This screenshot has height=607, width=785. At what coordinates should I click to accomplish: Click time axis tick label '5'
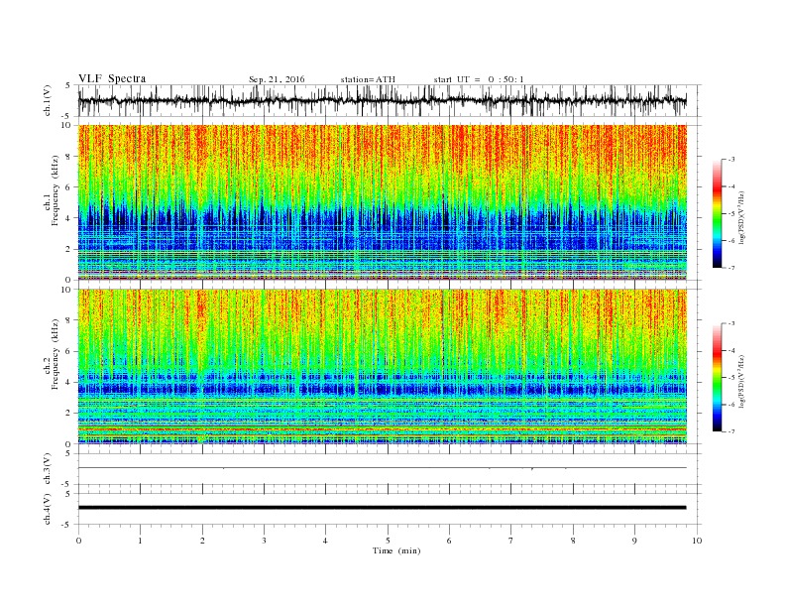click(388, 541)
